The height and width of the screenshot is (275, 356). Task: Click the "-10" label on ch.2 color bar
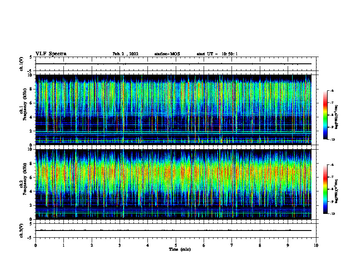(x=332, y=214)
